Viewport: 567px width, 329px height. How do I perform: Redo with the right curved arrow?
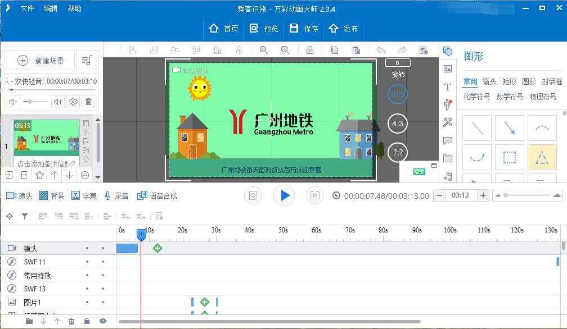(x=402, y=50)
